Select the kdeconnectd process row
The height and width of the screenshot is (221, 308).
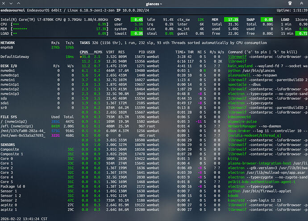240,117
